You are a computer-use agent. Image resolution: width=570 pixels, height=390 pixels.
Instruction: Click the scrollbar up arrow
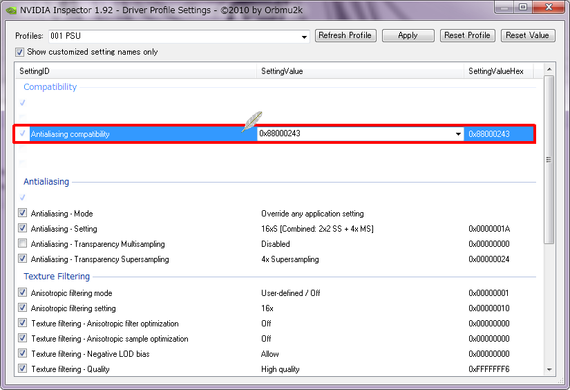point(549,69)
